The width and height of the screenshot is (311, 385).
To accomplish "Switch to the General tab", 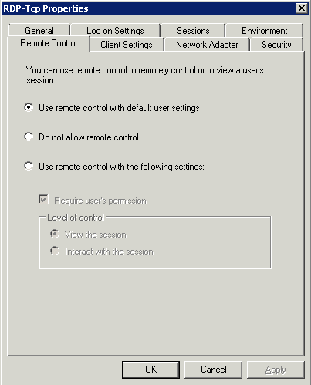I will point(39,31).
